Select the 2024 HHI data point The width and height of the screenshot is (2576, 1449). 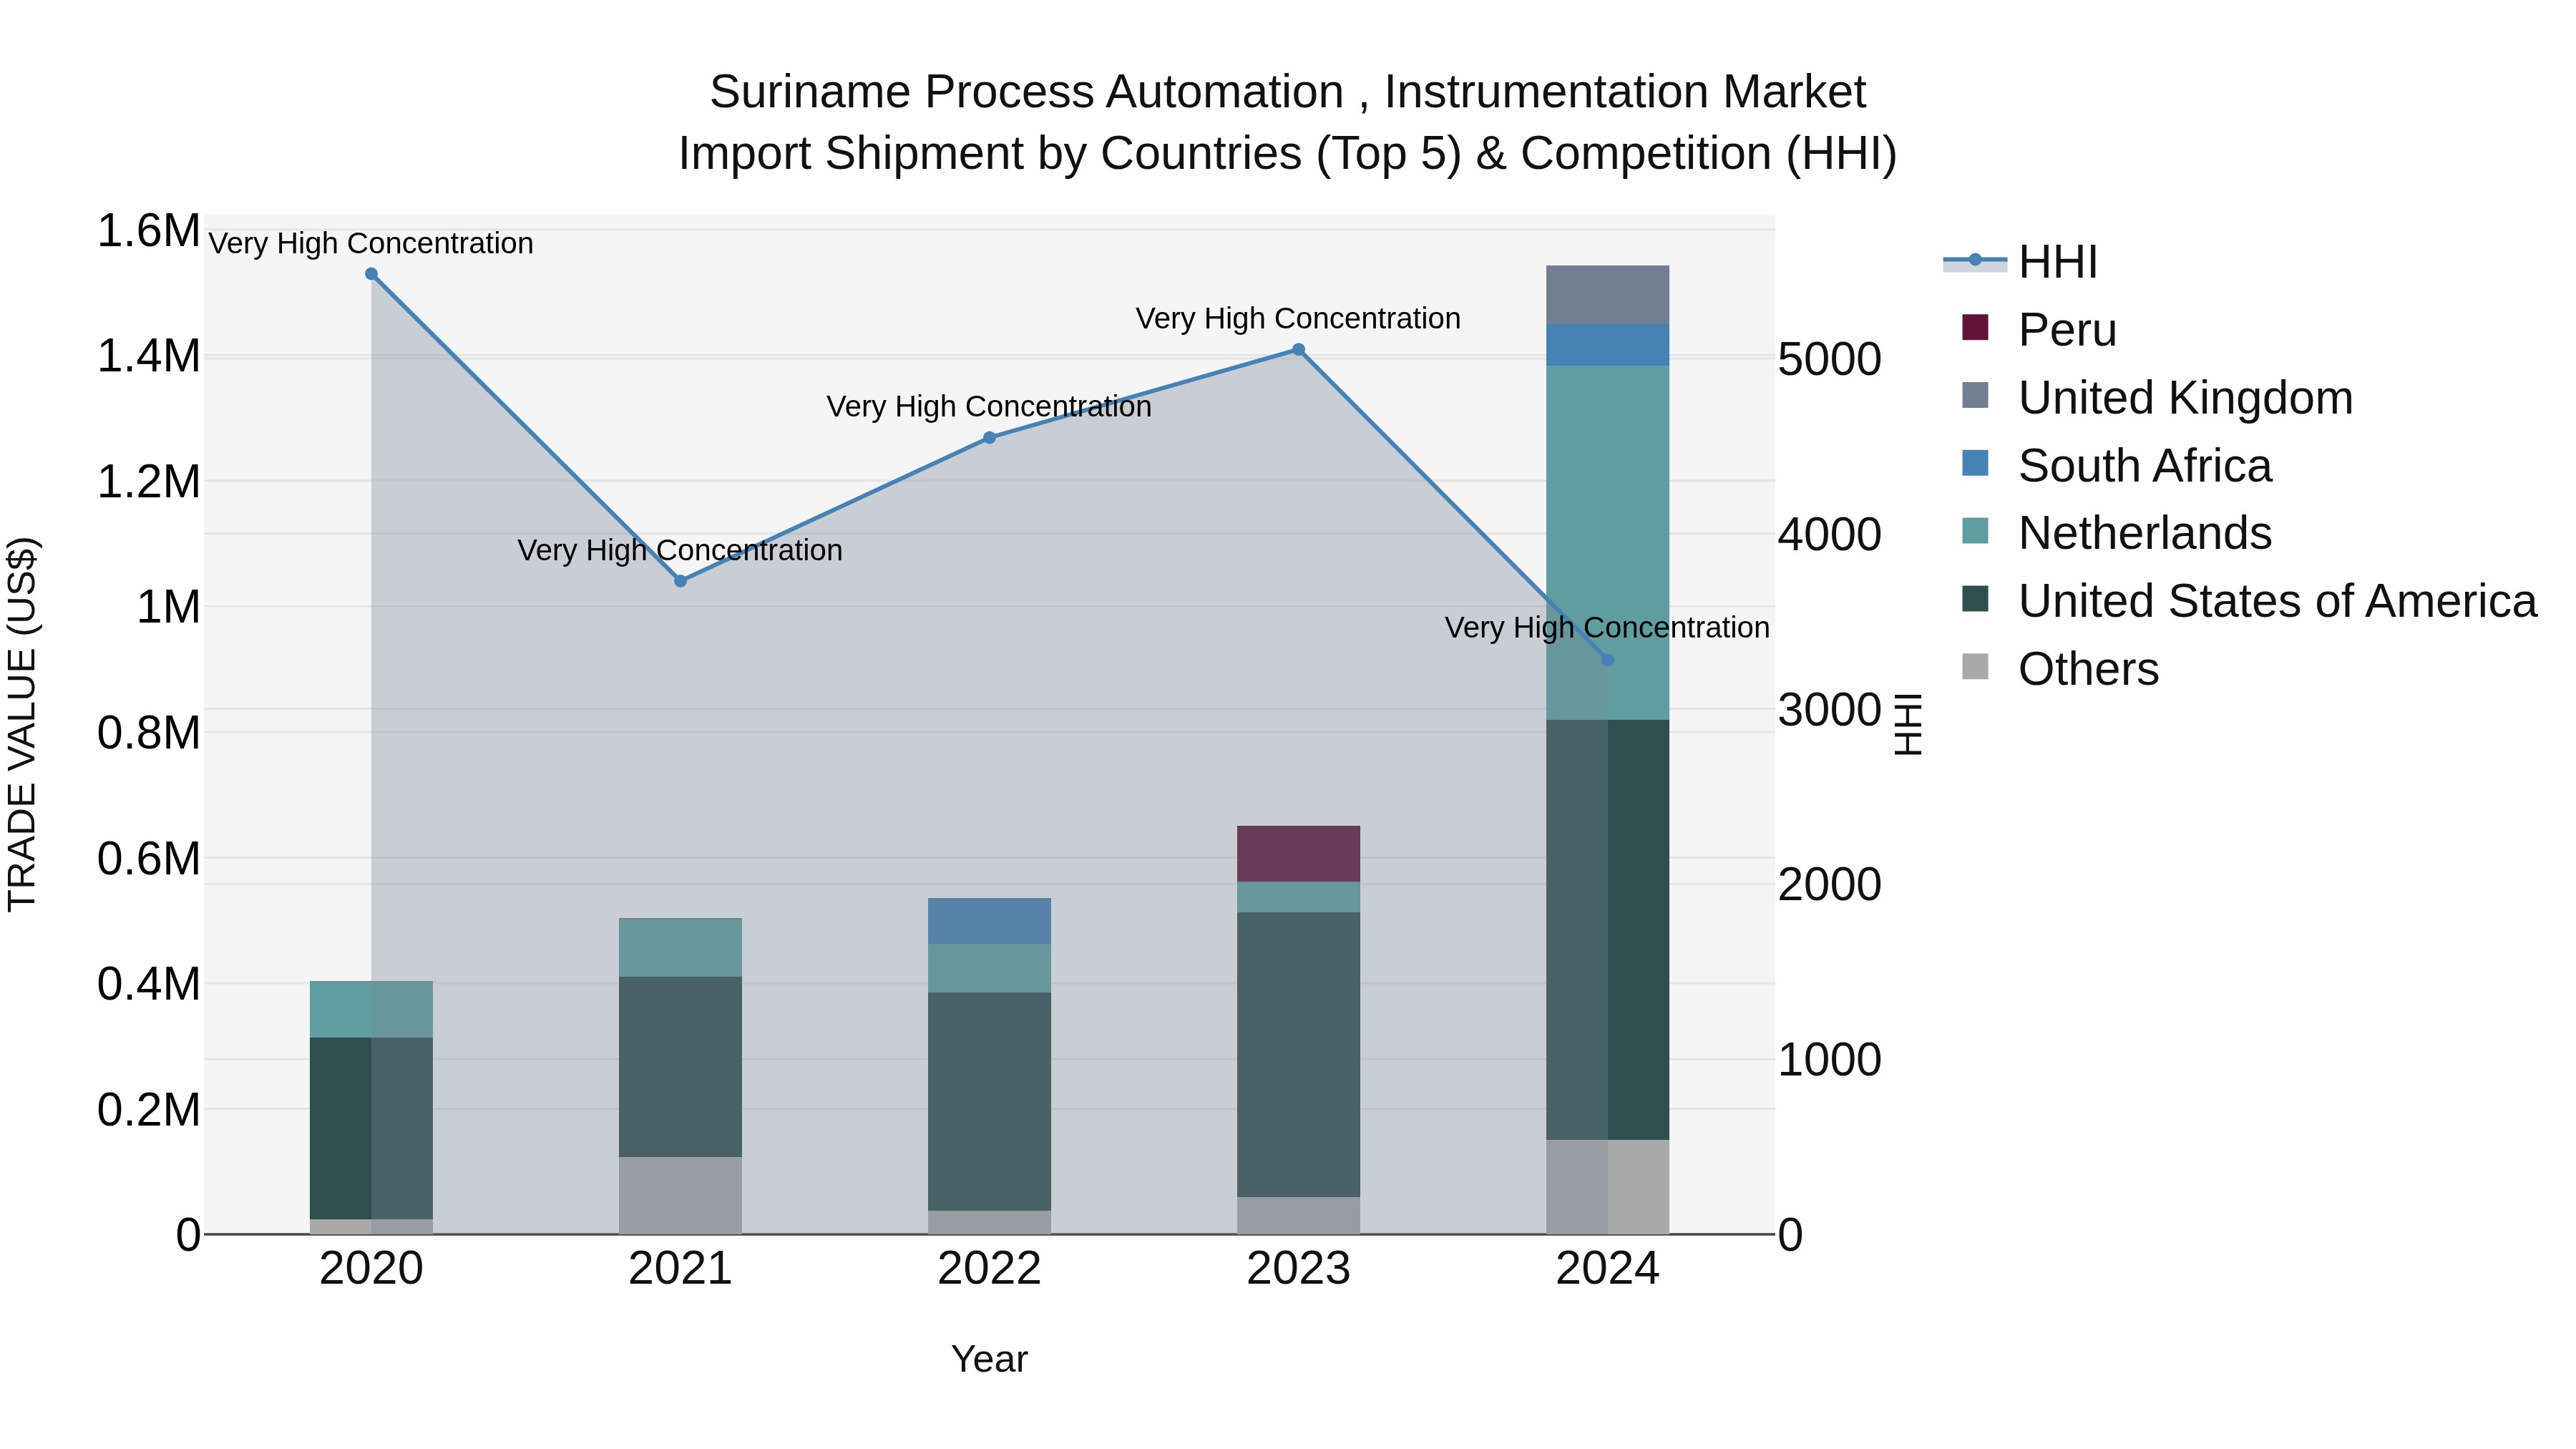(x=1607, y=660)
